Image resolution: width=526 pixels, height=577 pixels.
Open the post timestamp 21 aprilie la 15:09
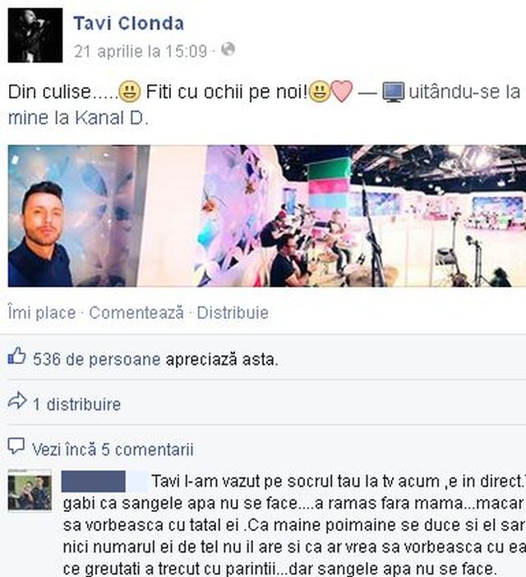(141, 51)
